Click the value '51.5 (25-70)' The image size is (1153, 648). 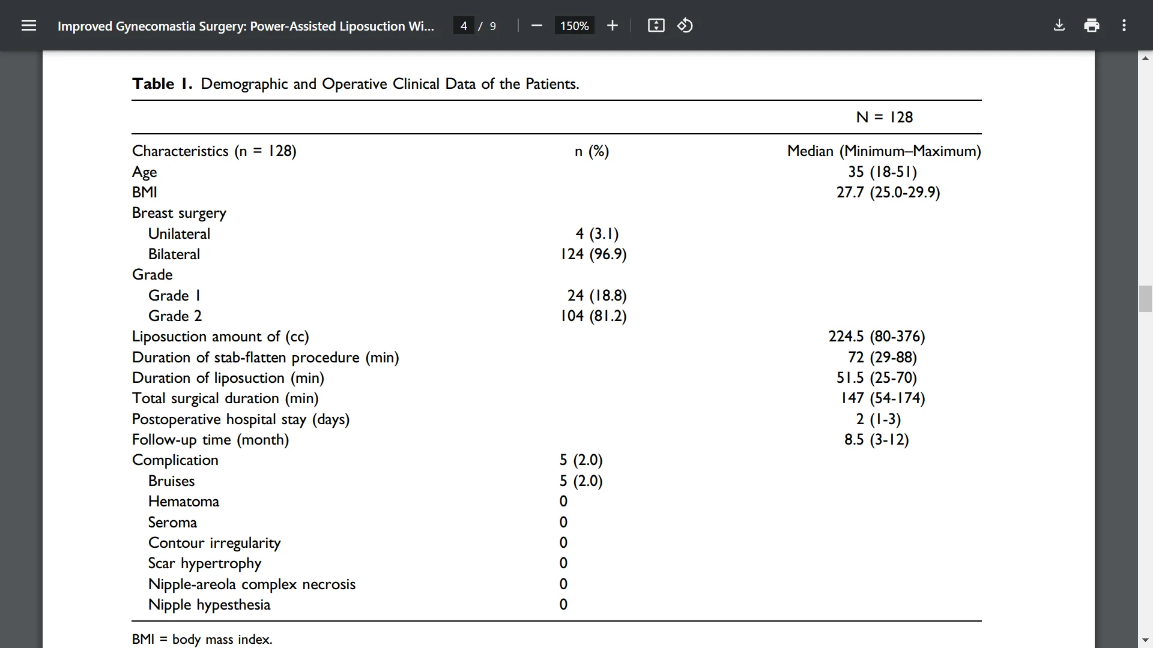pos(877,377)
